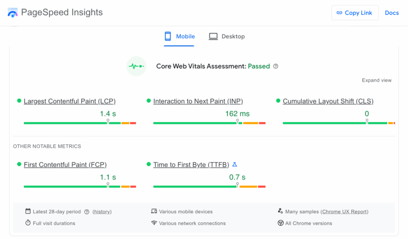Open Time to First Byte (TTFB) link
Image resolution: width=408 pixels, height=239 pixels.
[191, 165]
